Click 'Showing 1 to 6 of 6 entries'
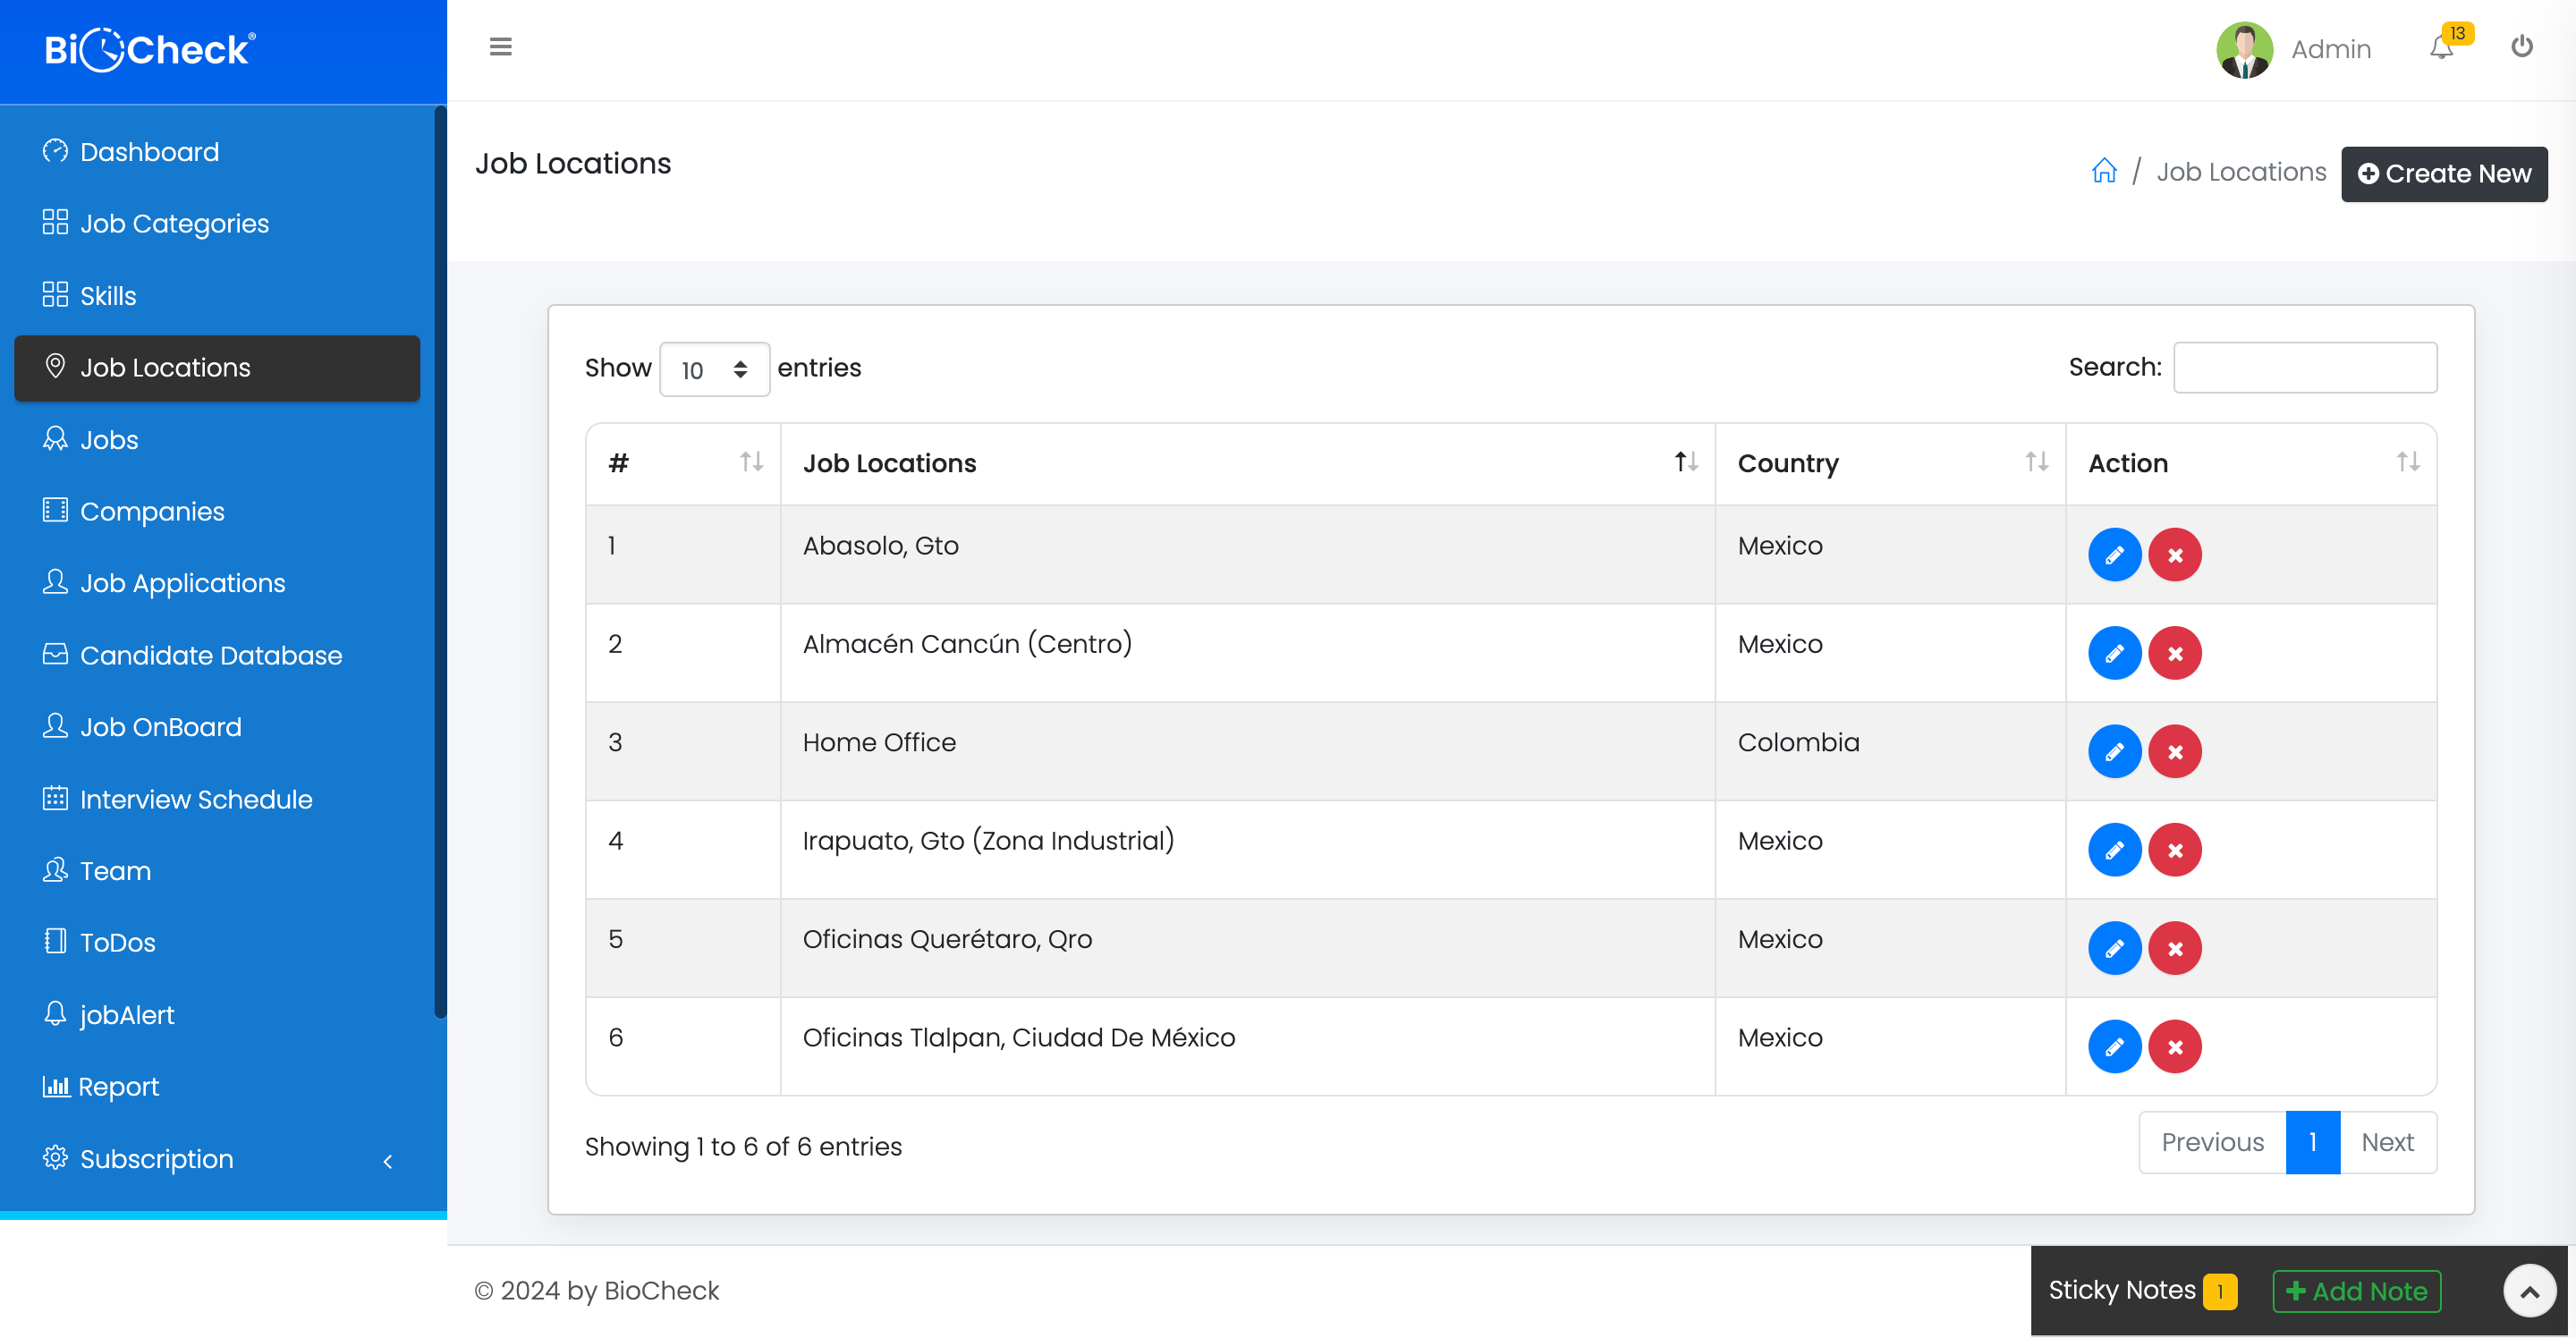The height and width of the screenshot is (1338, 2576). (x=743, y=1146)
